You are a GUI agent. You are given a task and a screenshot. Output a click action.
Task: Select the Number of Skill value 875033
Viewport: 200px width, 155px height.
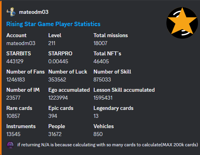pyautogui.click(x=102, y=79)
